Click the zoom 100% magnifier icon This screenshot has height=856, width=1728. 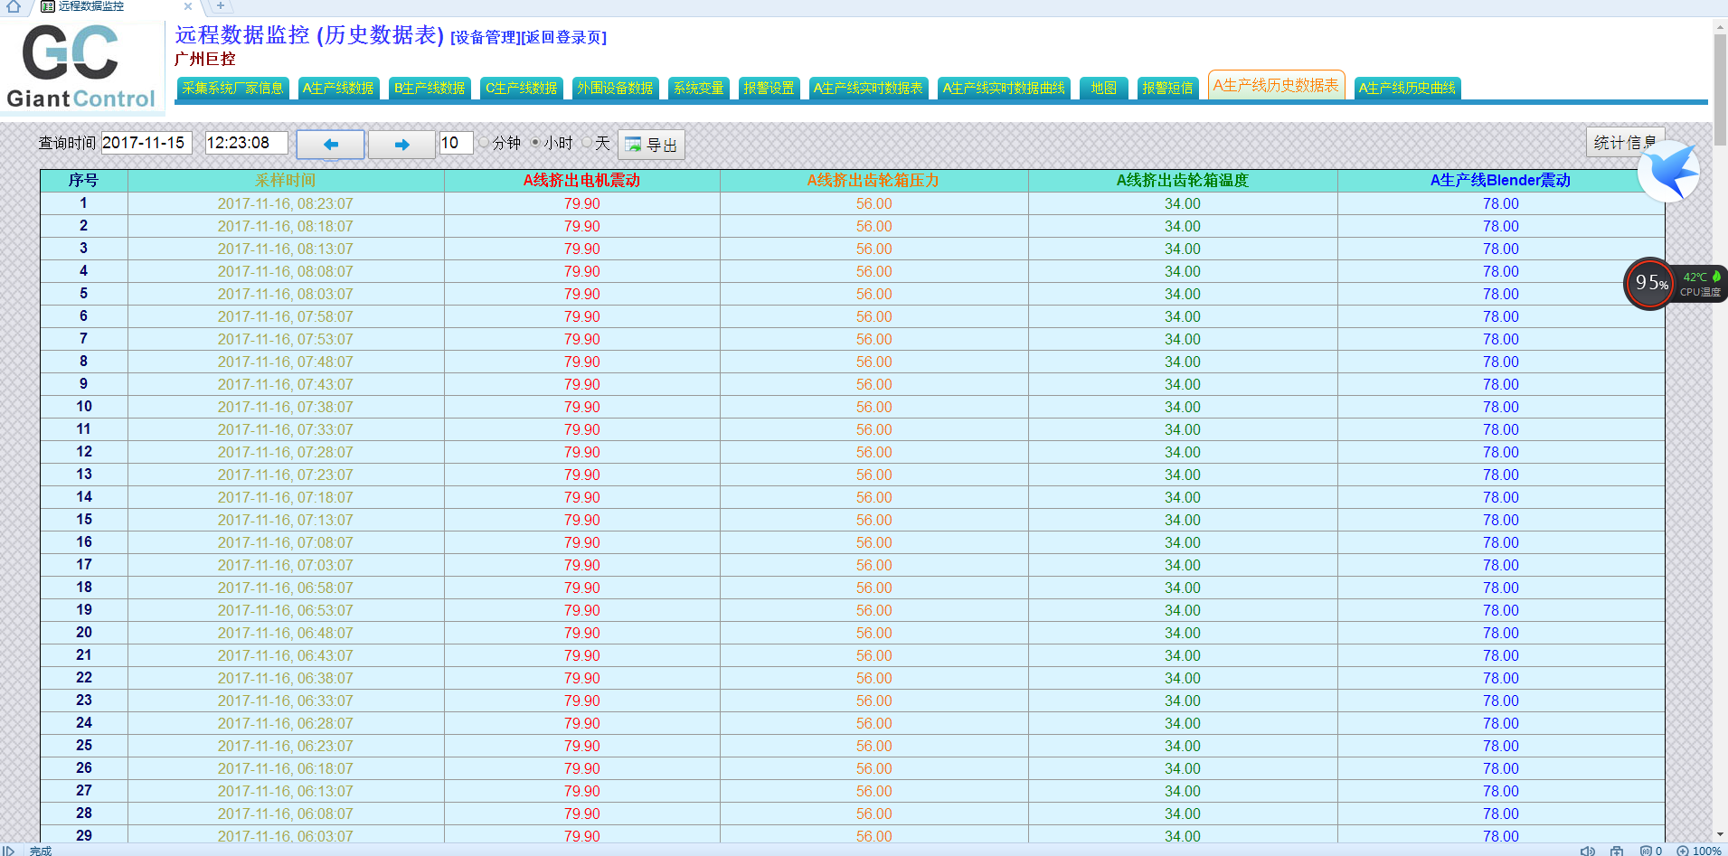tap(1683, 851)
